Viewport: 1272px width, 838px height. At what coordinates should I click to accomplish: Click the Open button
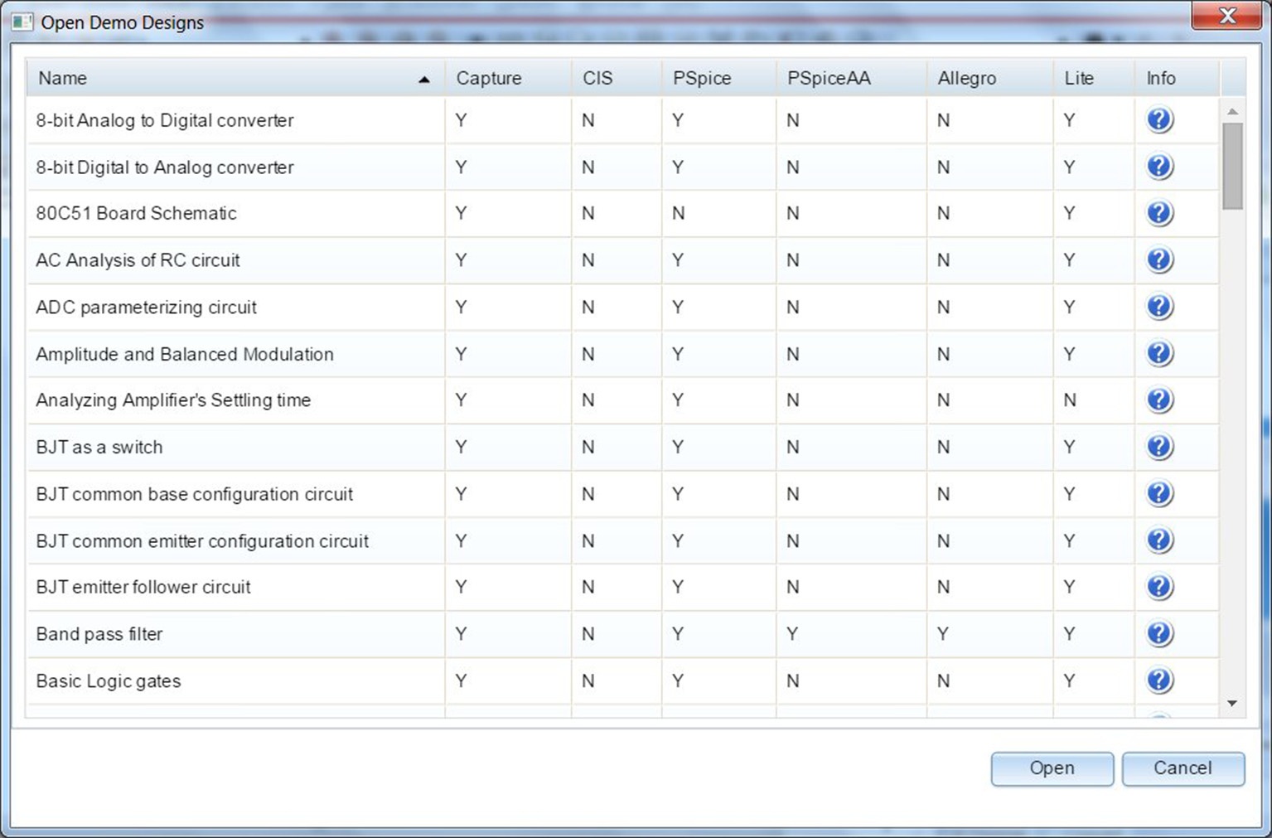1052,768
